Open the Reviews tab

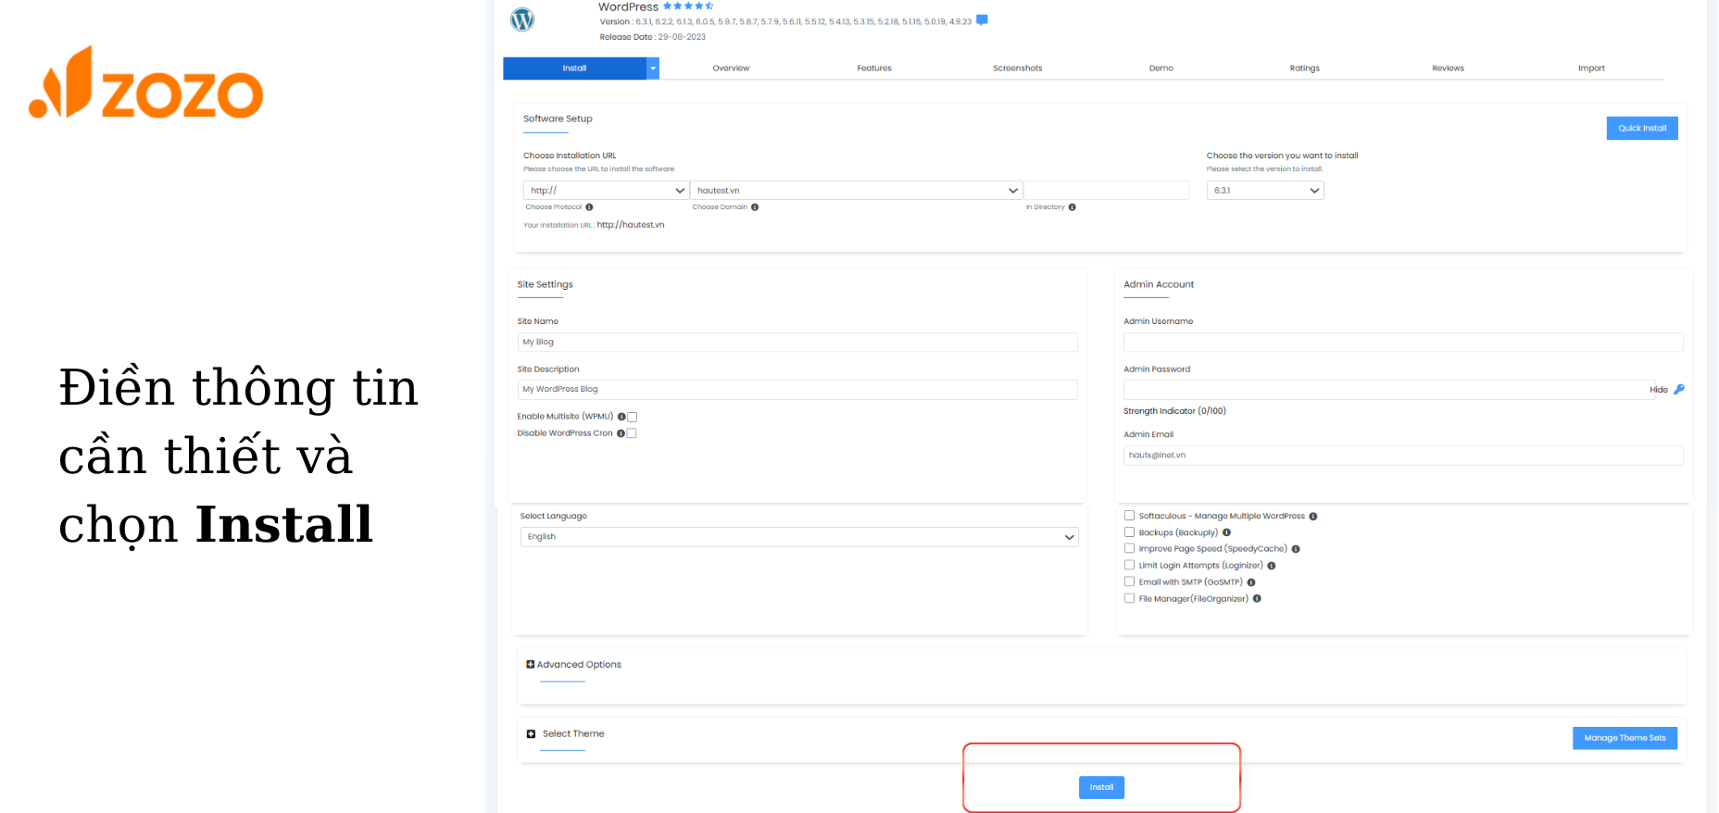click(x=1449, y=69)
